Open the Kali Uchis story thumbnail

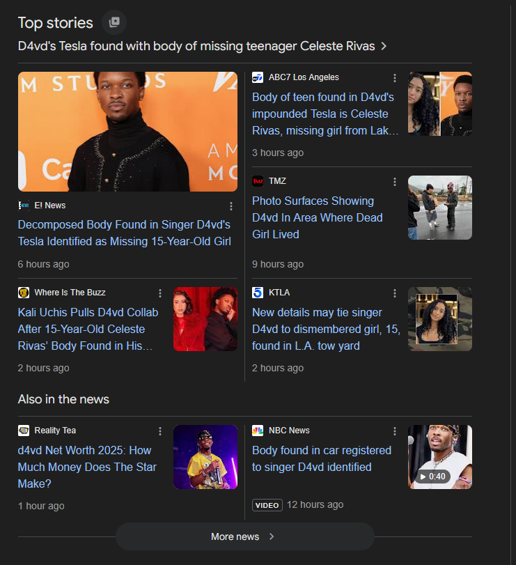(x=205, y=319)
